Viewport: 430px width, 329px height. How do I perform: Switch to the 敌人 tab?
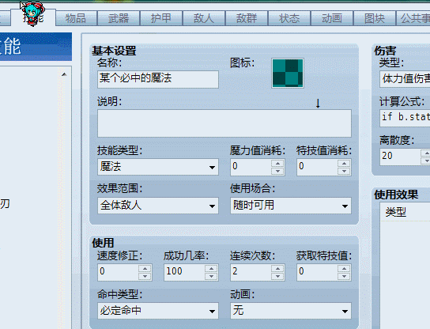(x=204, y=18)
